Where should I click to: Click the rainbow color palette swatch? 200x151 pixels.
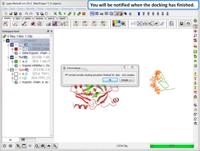117,24
